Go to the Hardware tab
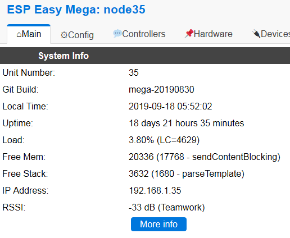Image resolution: width=290 pixels, height=238 pixels. coord(209,34)
